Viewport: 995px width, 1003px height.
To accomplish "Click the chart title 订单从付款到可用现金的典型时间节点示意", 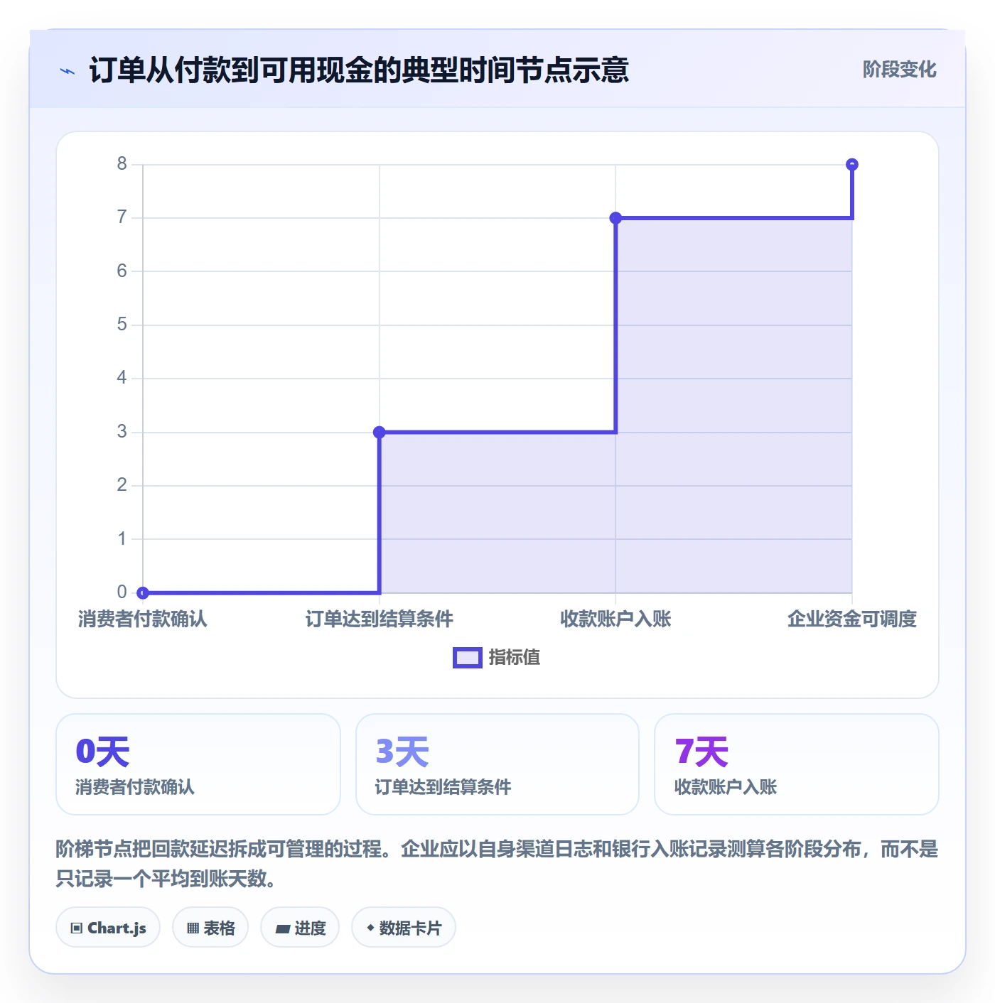I will [x=359, y=70].
